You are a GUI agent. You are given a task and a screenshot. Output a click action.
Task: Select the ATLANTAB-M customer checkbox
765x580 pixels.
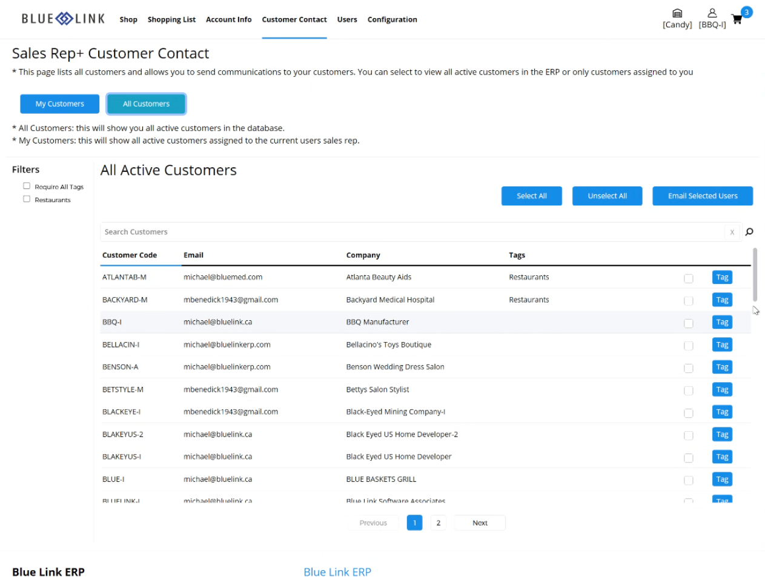click(688, 278)
